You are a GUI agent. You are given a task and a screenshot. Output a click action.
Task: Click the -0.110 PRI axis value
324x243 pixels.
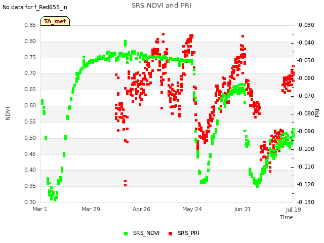pos(306,167)
